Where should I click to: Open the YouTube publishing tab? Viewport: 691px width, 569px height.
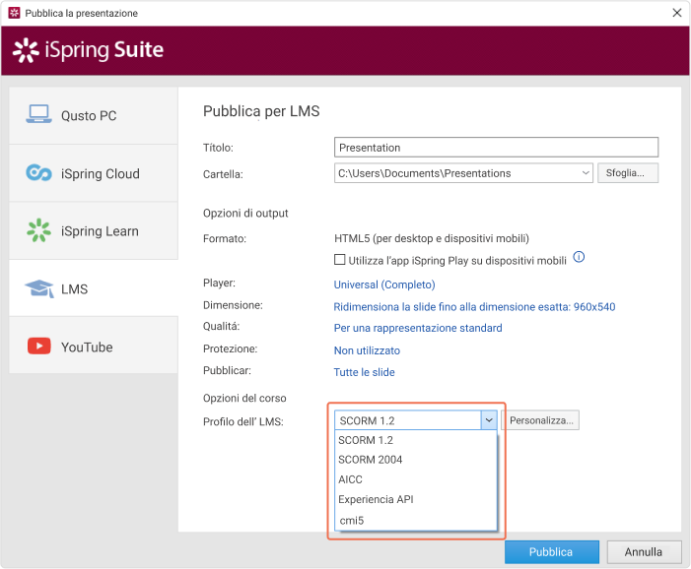click(94, 346)
